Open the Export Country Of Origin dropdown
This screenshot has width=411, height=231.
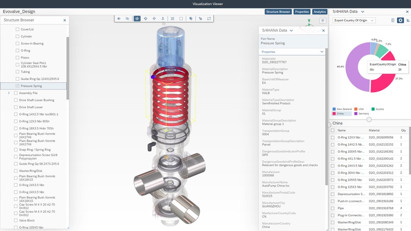click(x=354, y=20)
